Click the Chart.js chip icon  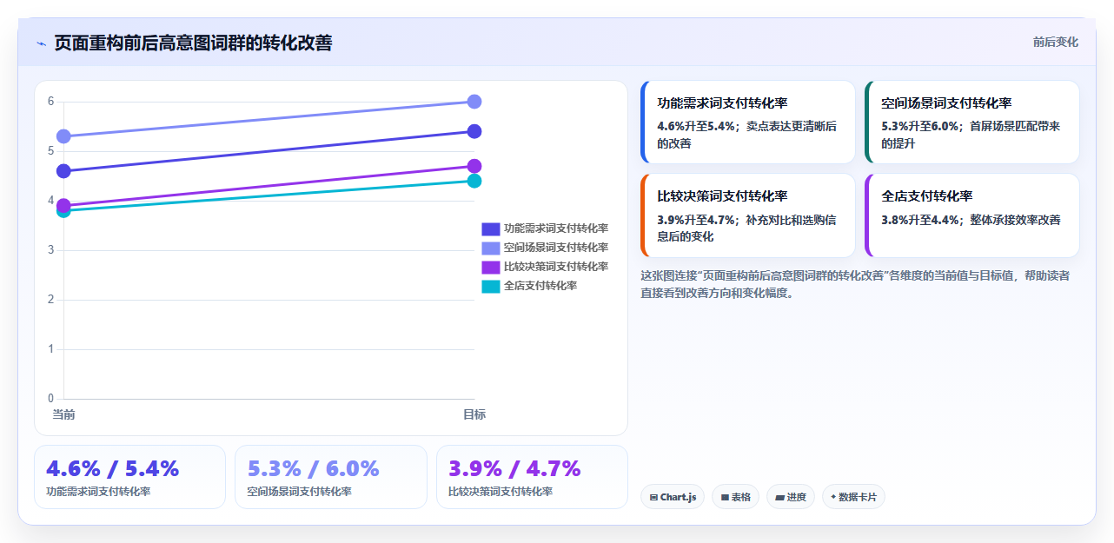pos(653,498)
